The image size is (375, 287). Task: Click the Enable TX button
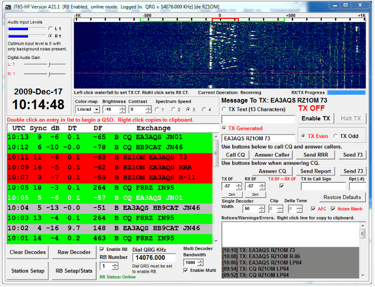(x=316, y=119)
